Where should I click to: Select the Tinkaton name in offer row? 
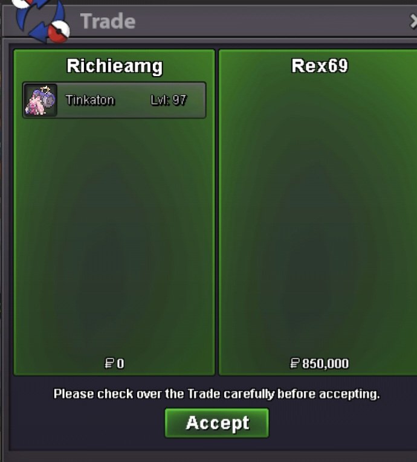click(90, 100)
